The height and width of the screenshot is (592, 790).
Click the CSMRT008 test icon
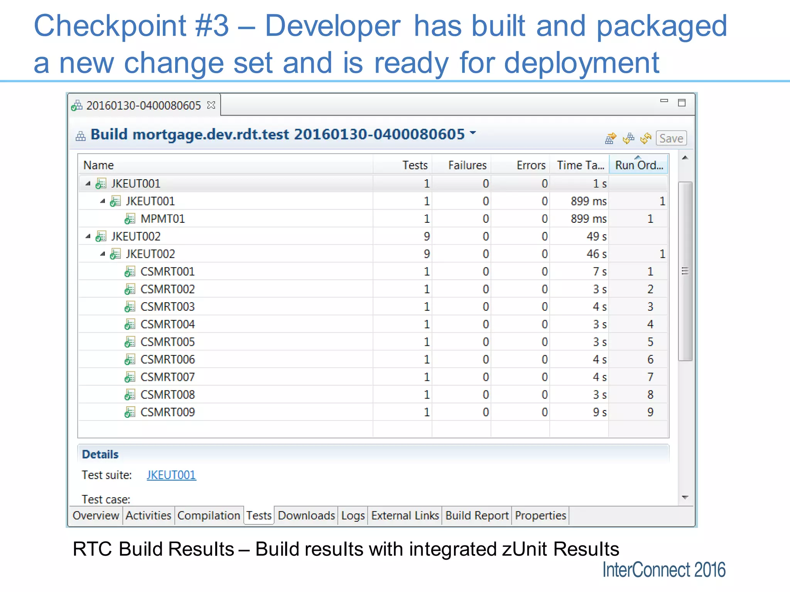point(130,395)
